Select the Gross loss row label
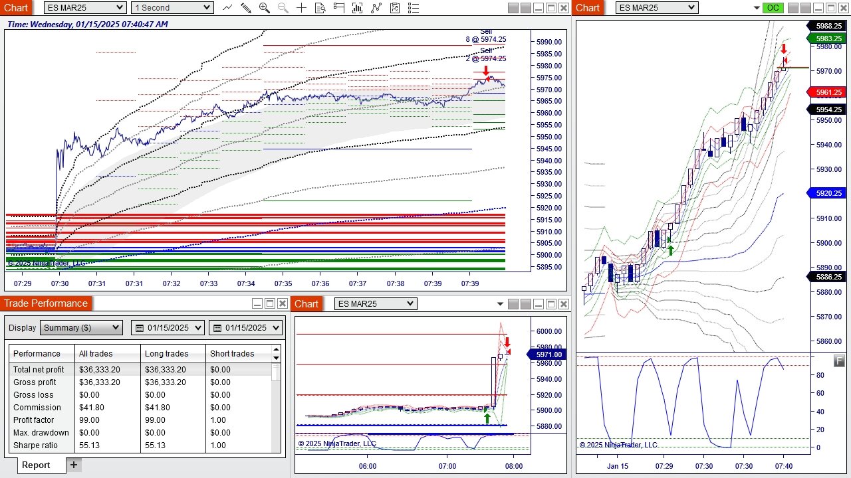 click(33, 394)
